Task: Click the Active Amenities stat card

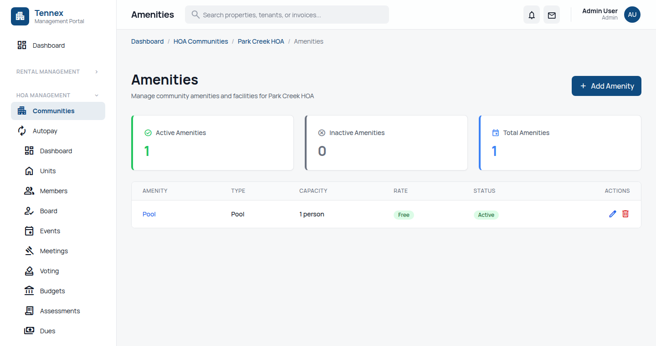Action: (x=212, y=143)
